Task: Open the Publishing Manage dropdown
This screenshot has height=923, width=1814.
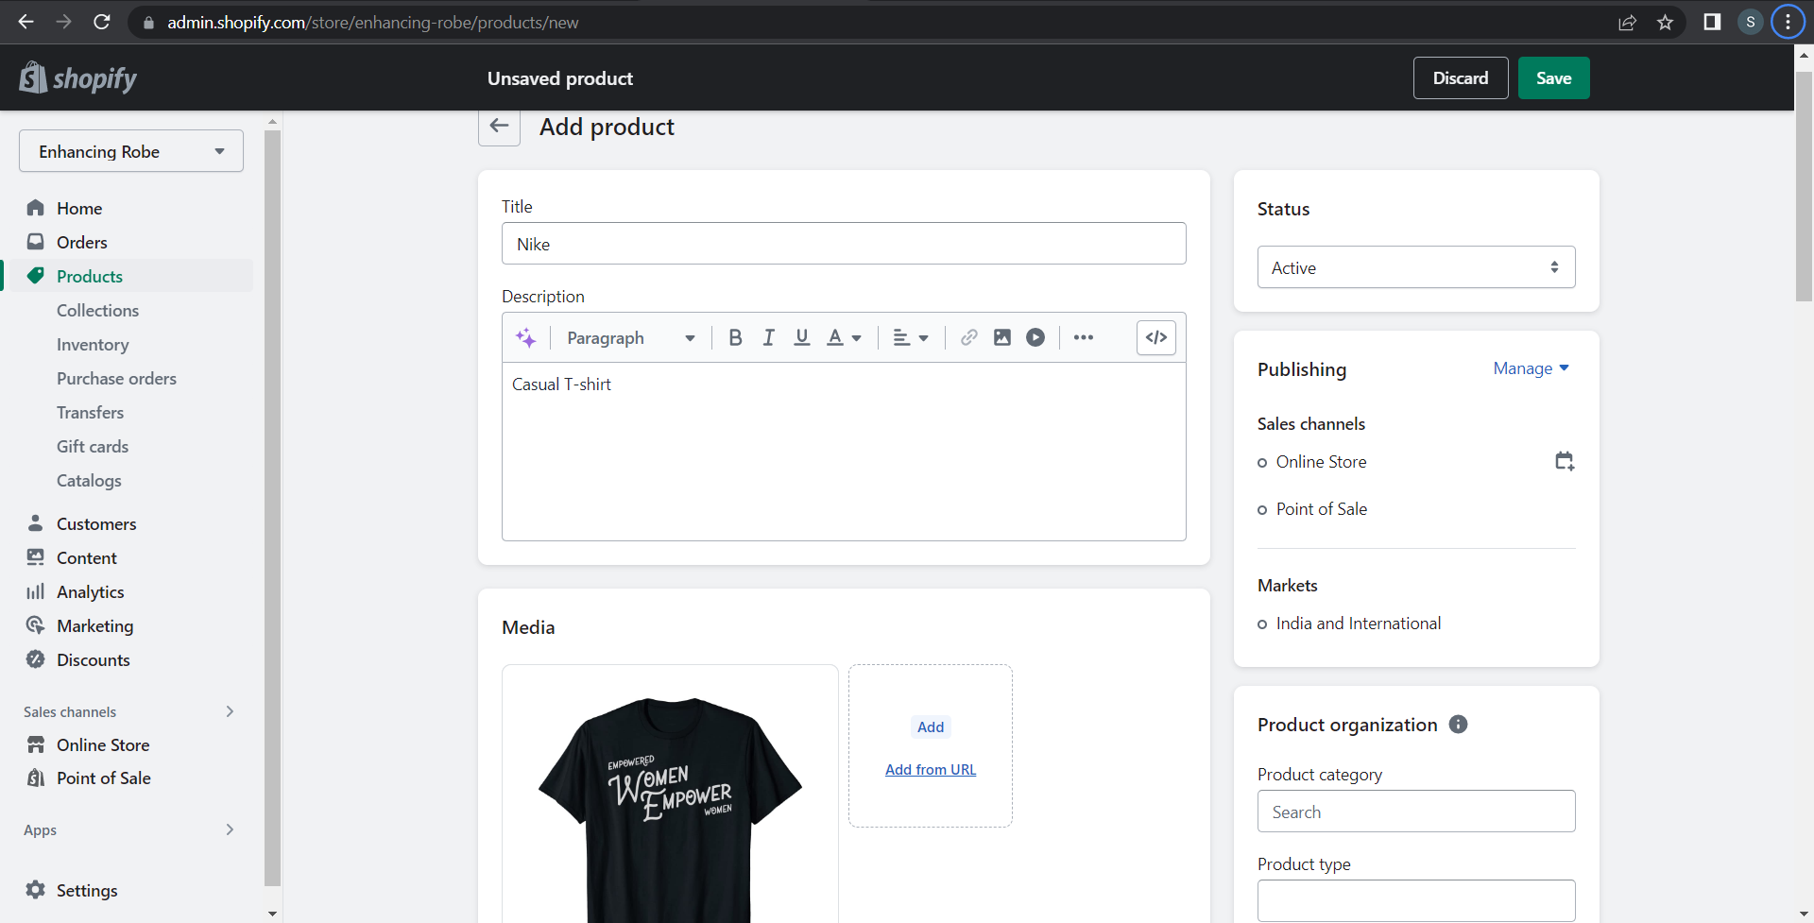Action: [x=1532, y=368]
